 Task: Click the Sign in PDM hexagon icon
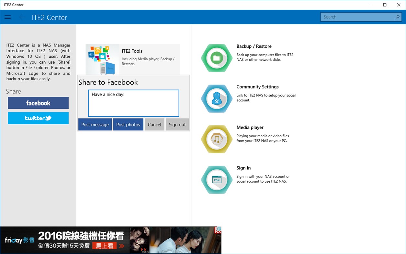(216, 180)
